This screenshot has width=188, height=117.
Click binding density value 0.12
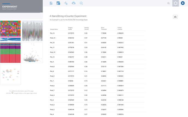coord(86,90)
